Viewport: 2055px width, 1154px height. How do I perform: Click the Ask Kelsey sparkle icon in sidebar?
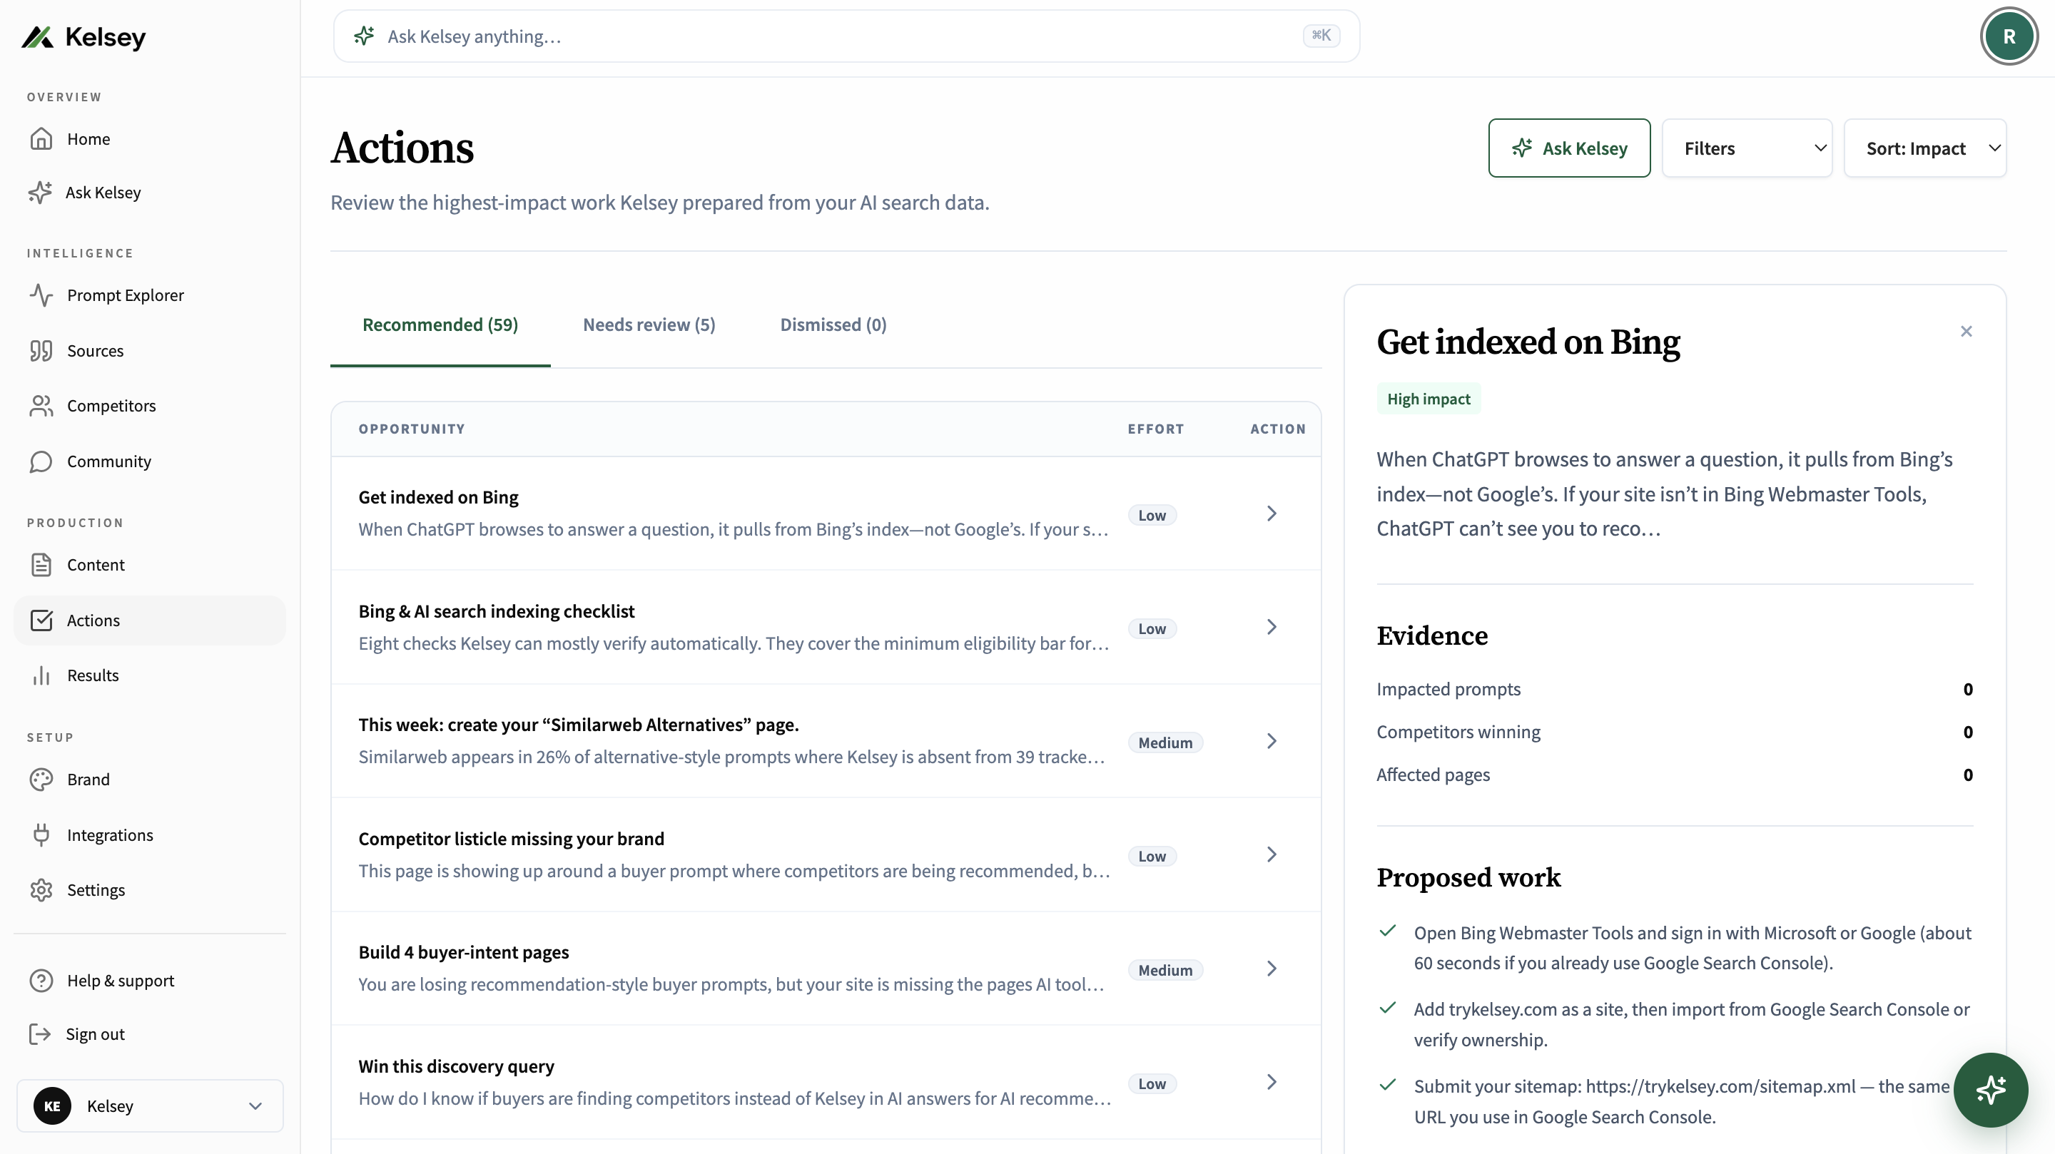pyautogui.click(x=41, y=192)
